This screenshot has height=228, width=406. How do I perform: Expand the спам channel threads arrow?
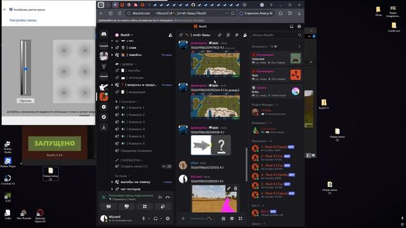point(112,47)
